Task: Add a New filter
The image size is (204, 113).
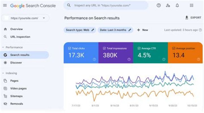Action: 142,30
